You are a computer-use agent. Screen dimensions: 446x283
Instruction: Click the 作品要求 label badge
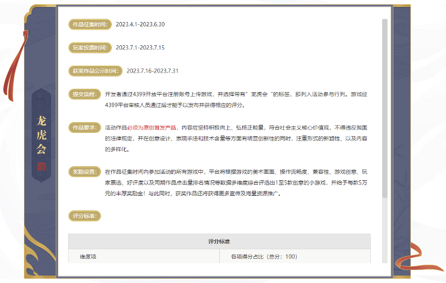click(x=84, y=128)
